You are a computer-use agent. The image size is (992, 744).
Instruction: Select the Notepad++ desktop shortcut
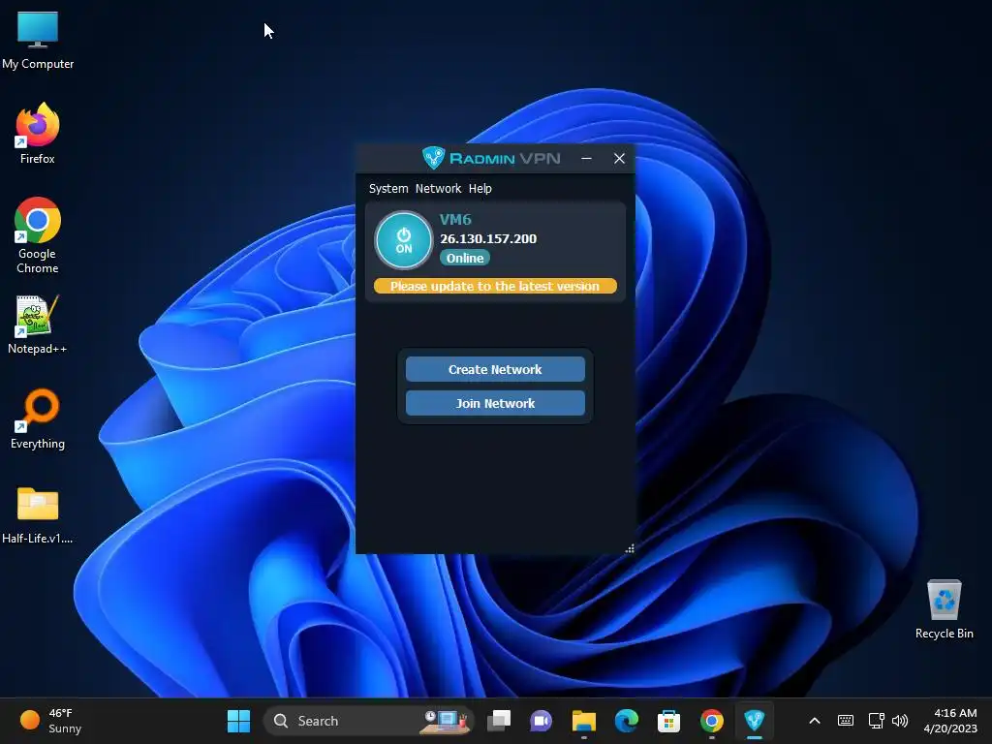point(38,325)
